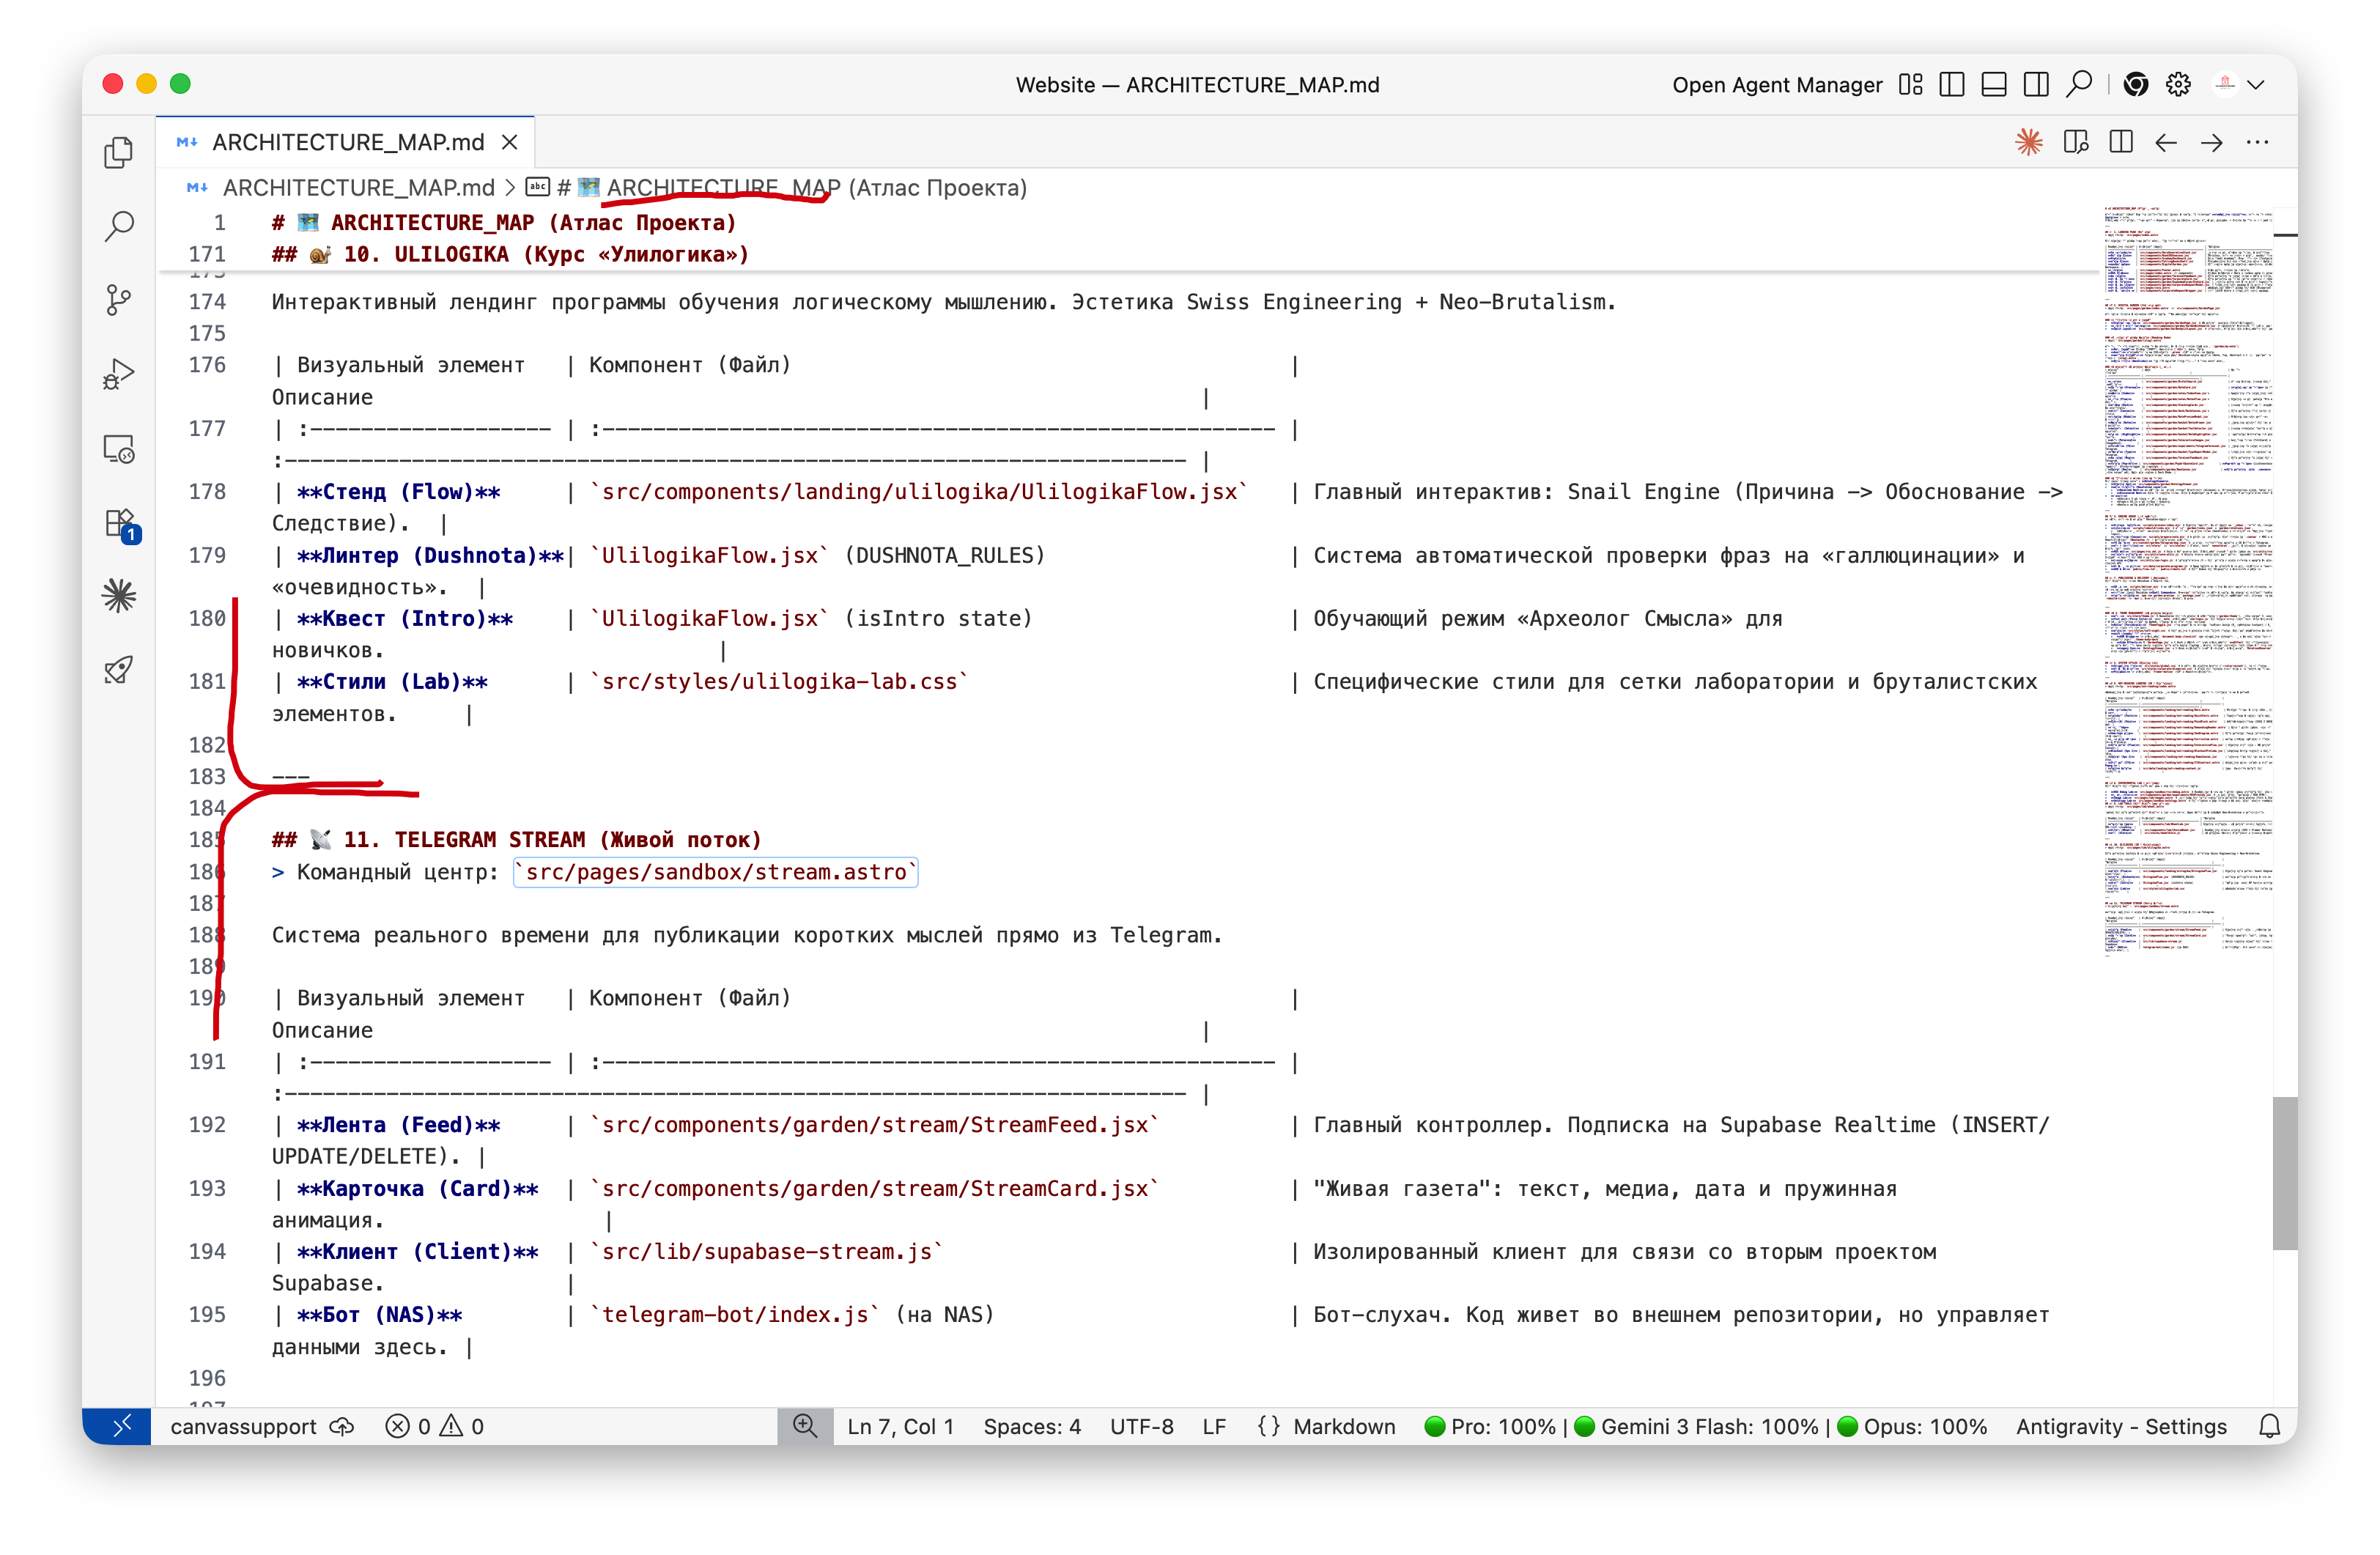Open dropdown chevron next to profile icon
The height and width of the screenshot is (1555, 2380).
2256,85
